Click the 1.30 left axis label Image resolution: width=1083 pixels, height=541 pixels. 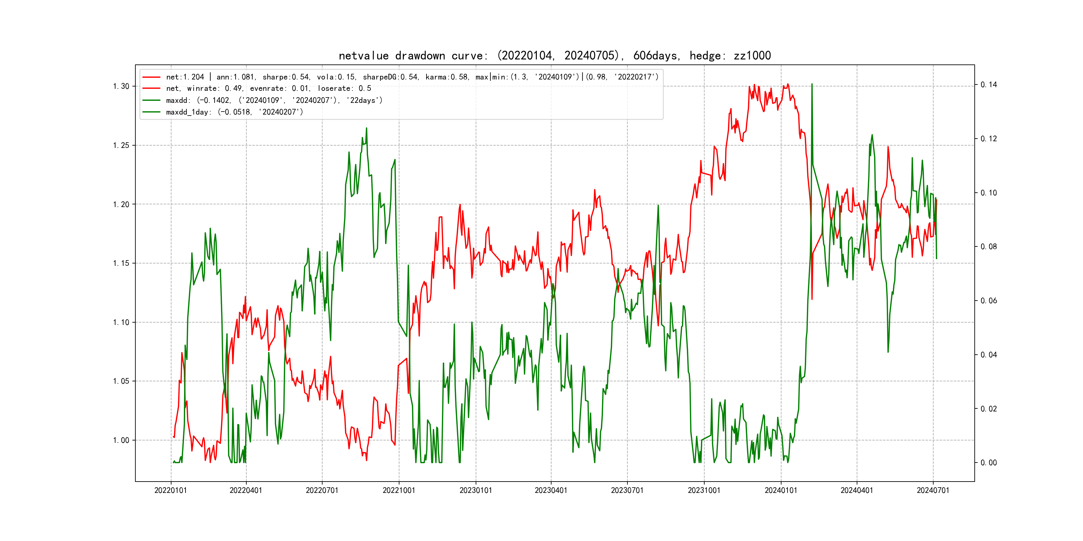point(121,86)
